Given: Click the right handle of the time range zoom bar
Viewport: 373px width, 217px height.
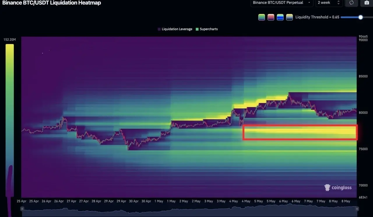Looking at the screenshot, I should (x=357, y=208).
